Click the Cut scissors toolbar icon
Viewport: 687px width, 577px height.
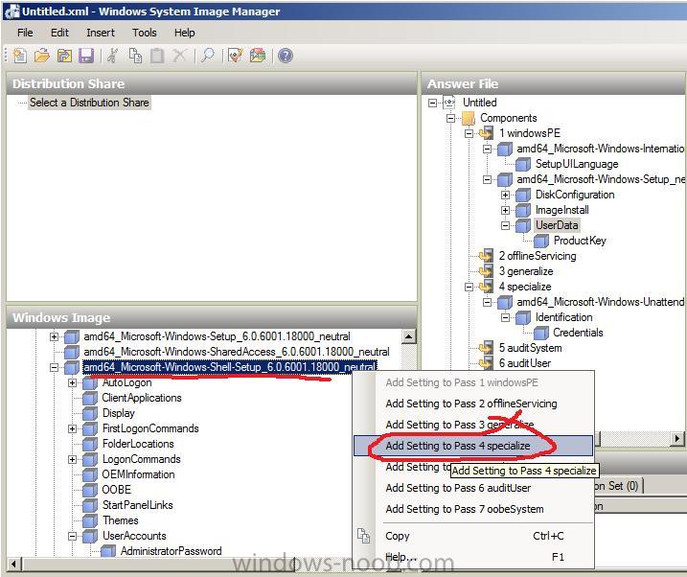pyautogui.click(x=113, y=56)
